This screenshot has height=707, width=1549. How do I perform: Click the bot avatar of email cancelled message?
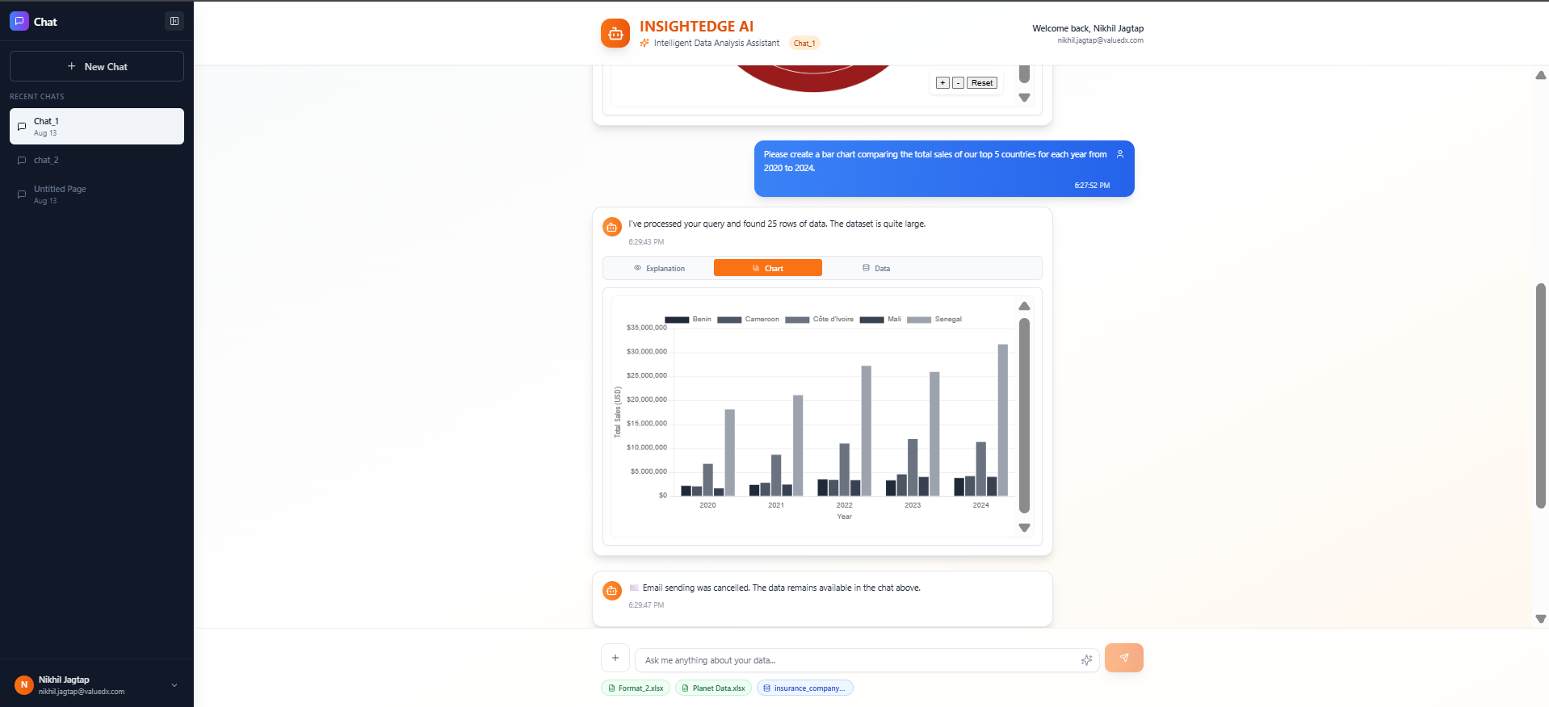pos(612,591)
